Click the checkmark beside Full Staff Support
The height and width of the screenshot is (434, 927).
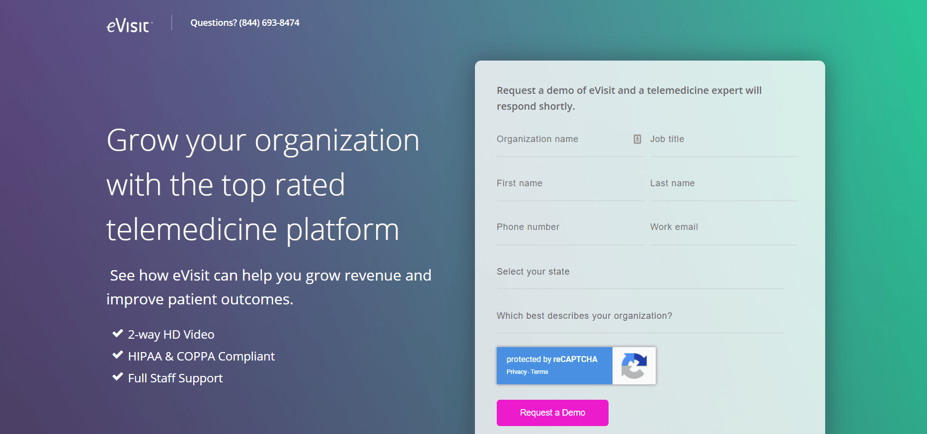point(118,377)
